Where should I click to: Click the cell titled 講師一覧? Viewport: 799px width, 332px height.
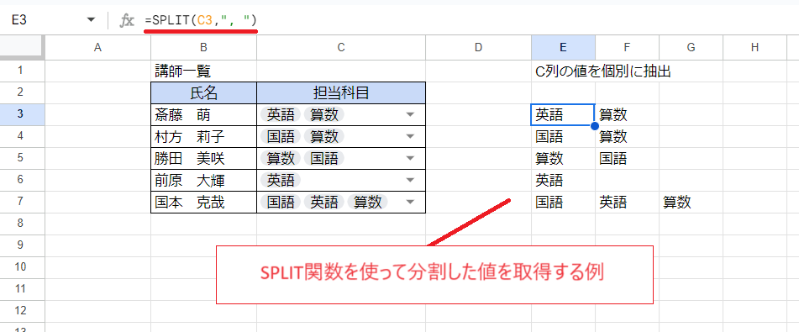coord(204,71)
